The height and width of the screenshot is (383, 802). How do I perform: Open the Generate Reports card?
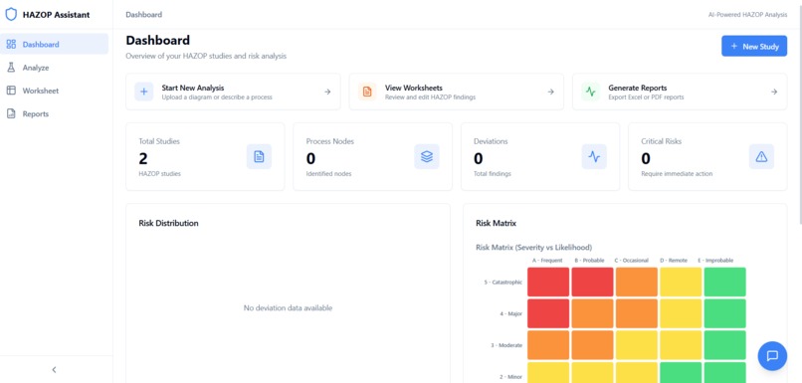tap(680, 92)
